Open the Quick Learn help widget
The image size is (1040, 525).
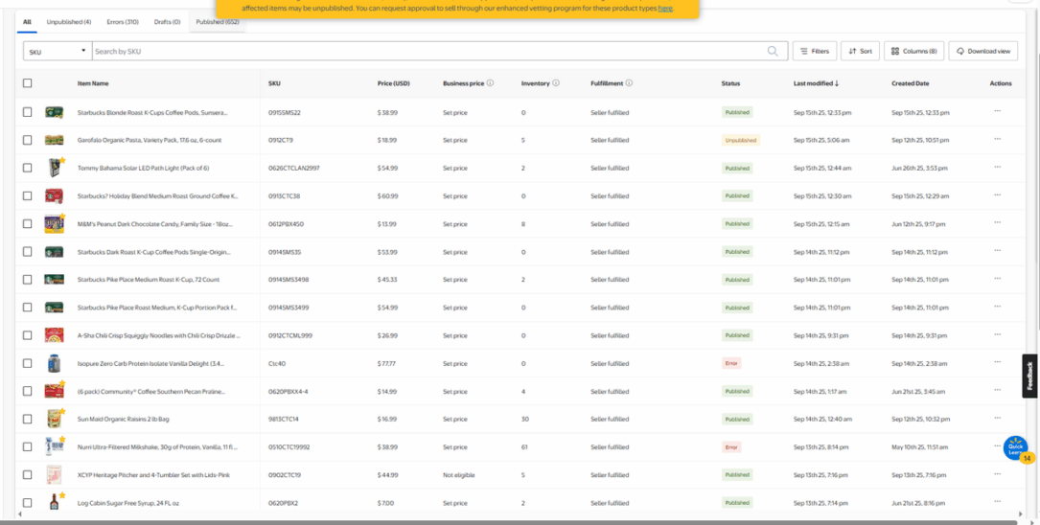(x=1015, y=447)
